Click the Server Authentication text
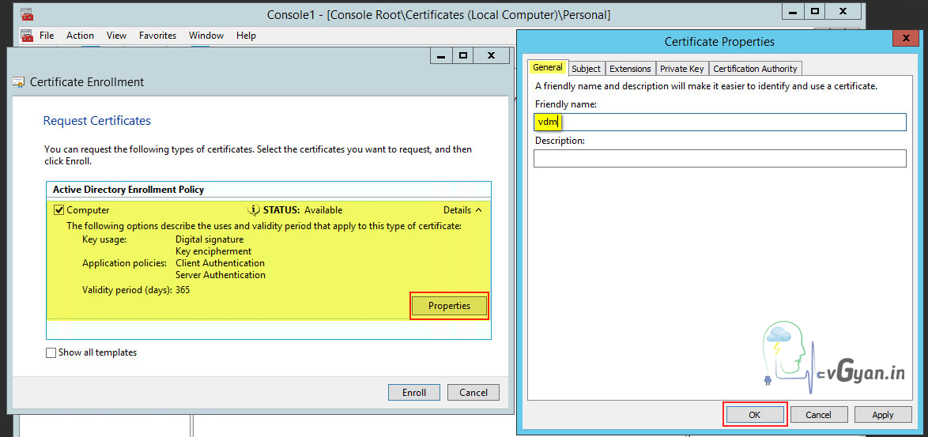 pyautogui.click(x=221, y=275)
